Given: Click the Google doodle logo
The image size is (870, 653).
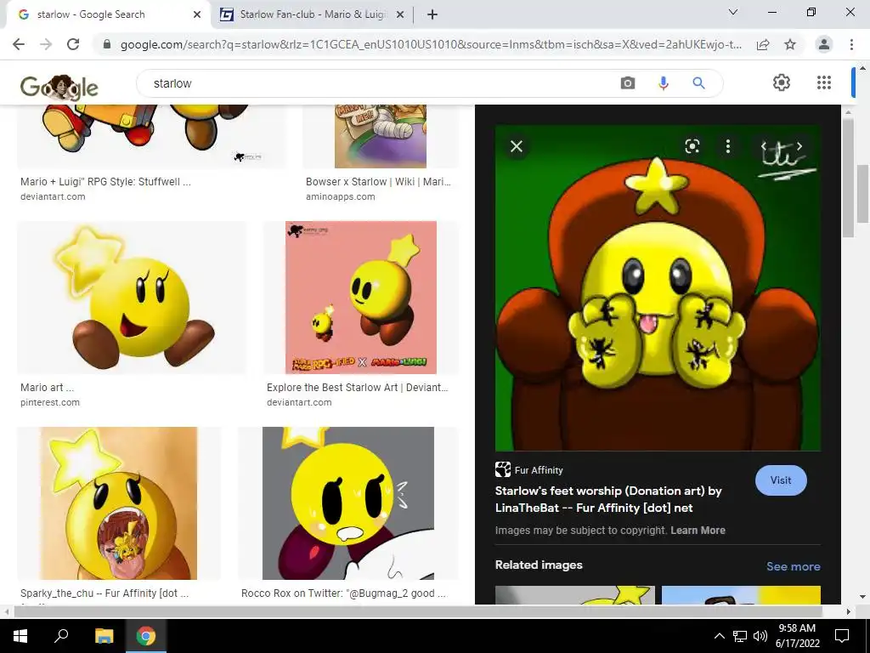Looking at the screenshot, I should pyautogui.click(x=59, y=87).
